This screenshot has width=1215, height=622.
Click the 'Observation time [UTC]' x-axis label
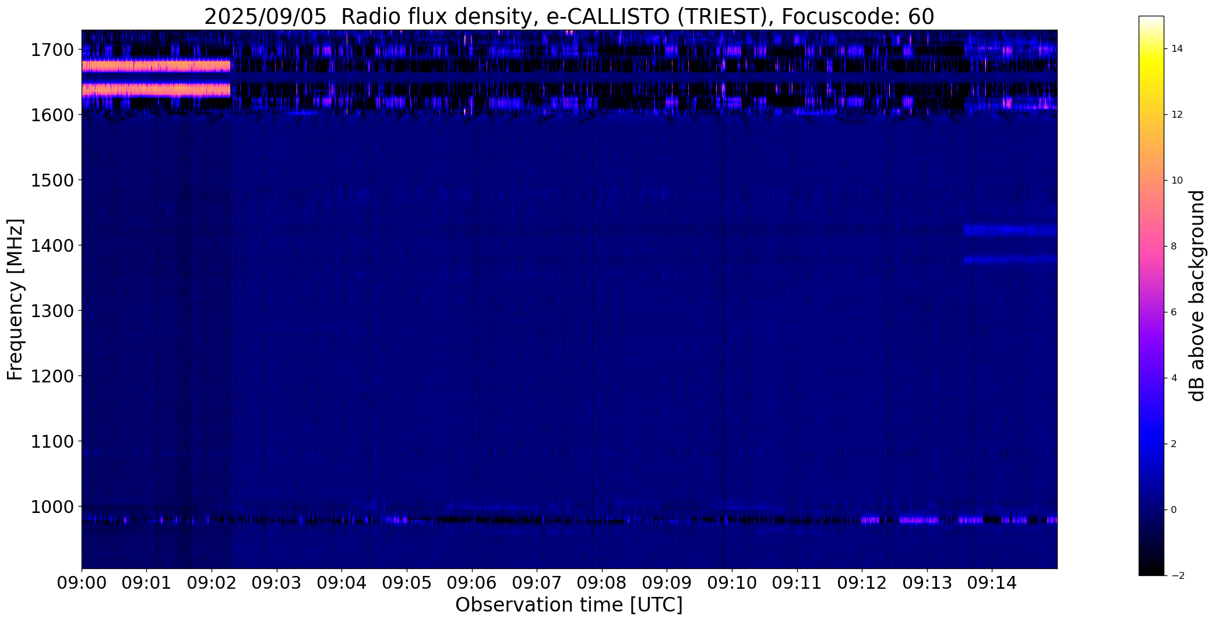pos(569,605)
